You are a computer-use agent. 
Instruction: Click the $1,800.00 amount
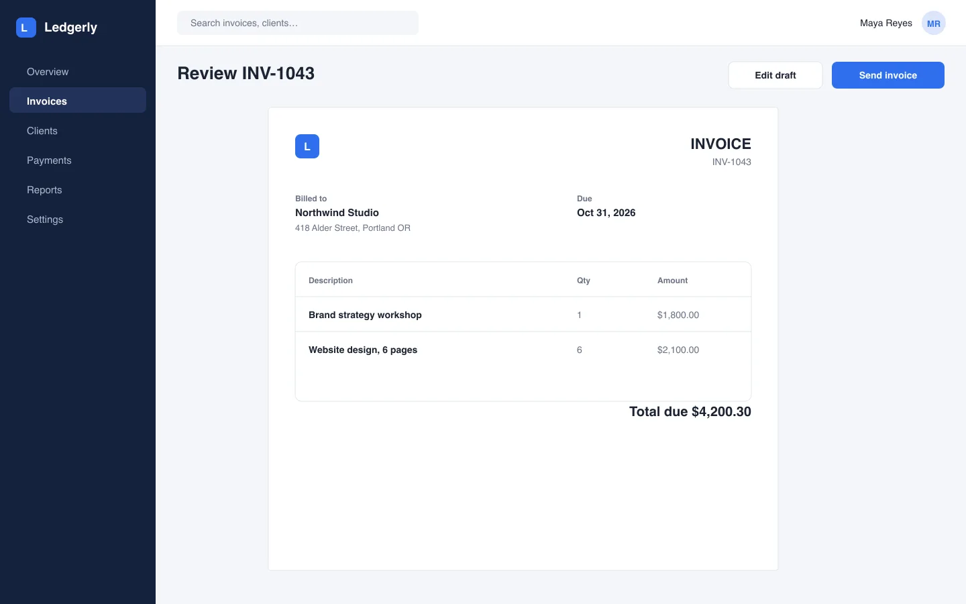click(x=678, y=315)
